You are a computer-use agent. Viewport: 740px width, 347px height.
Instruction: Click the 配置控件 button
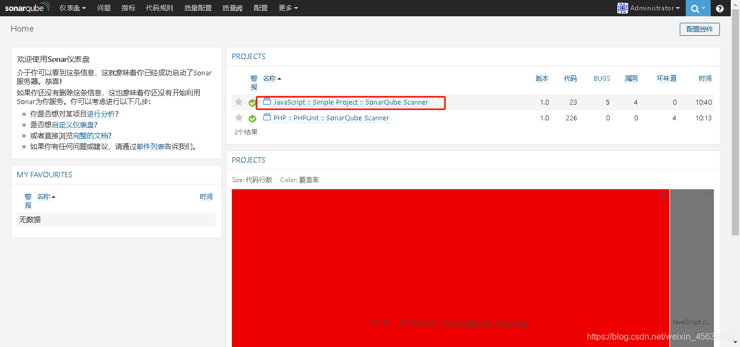click(699, 29)
